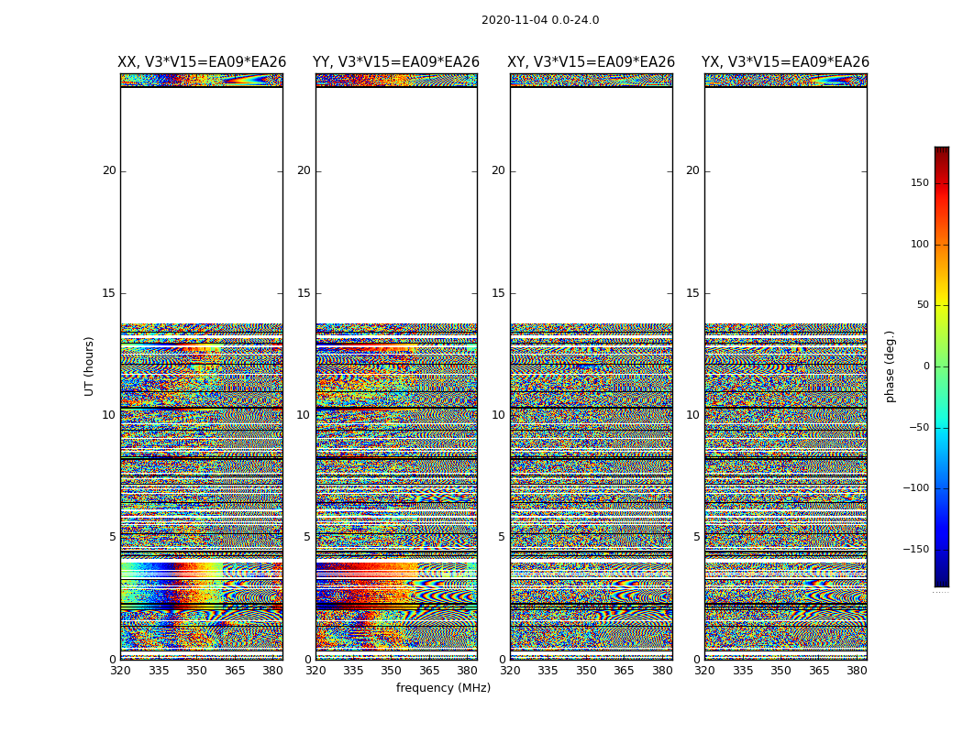
Task: Select the YX, V3*V15=EA09*EA26 panel title
Action: (x=785, y=62)
